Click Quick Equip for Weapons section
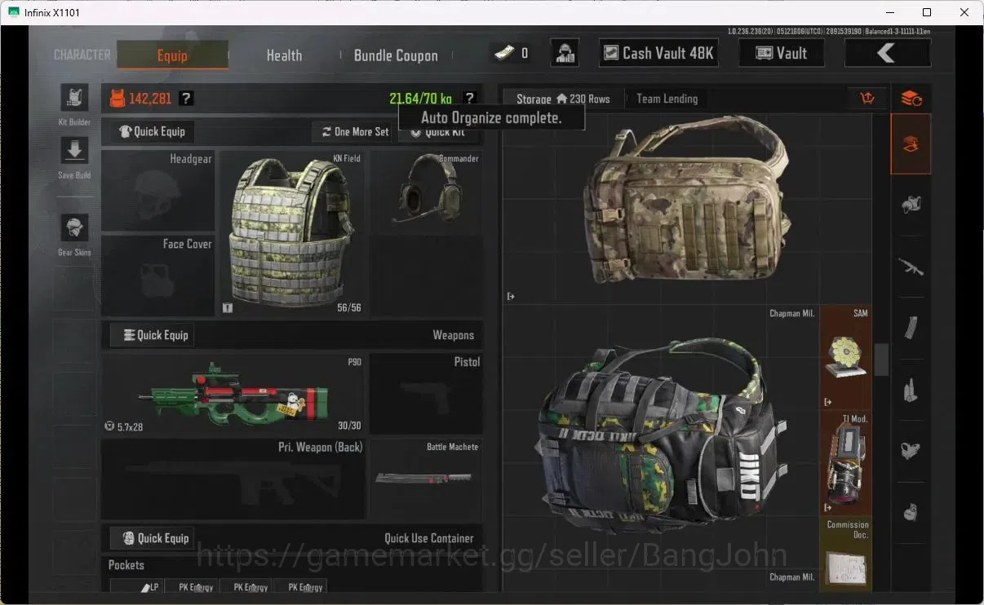This screenshot has width=984, height=605. [x=153, y=335]
